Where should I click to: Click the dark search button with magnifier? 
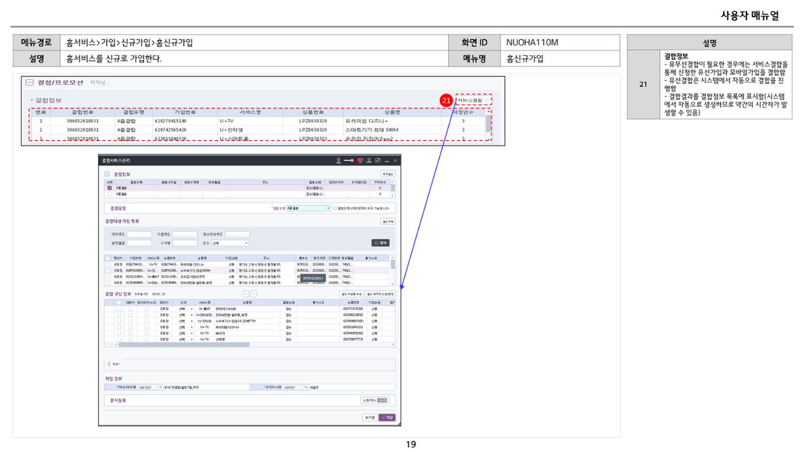pyautogui.click(x=380, y=243)
